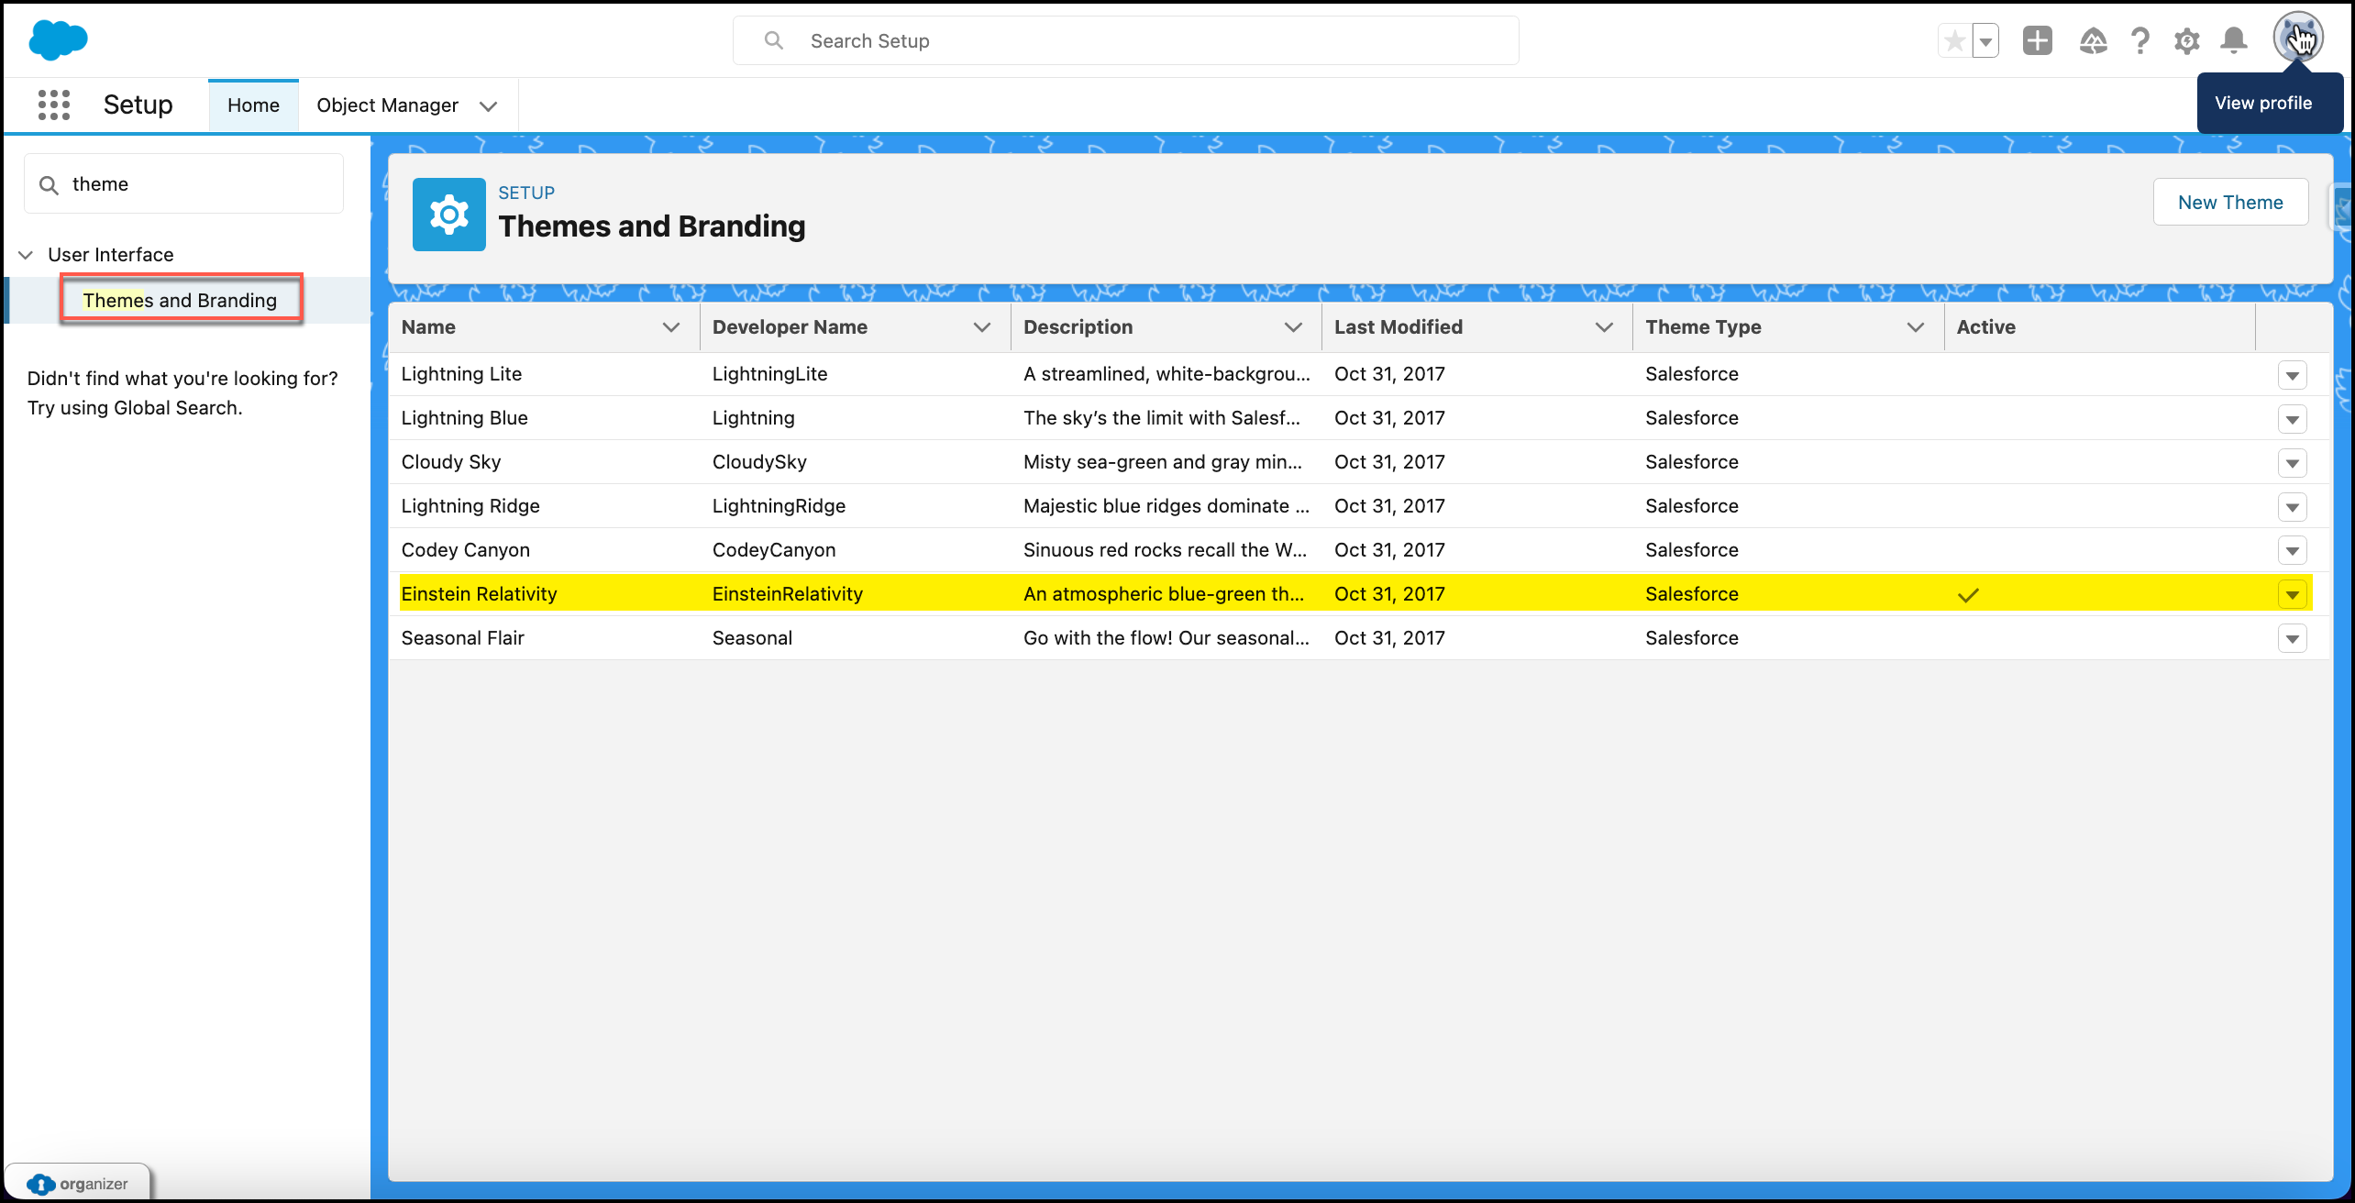The image size is (2355, 1203).
Task: Open the App Launcher dots grid
Action: 54,105
